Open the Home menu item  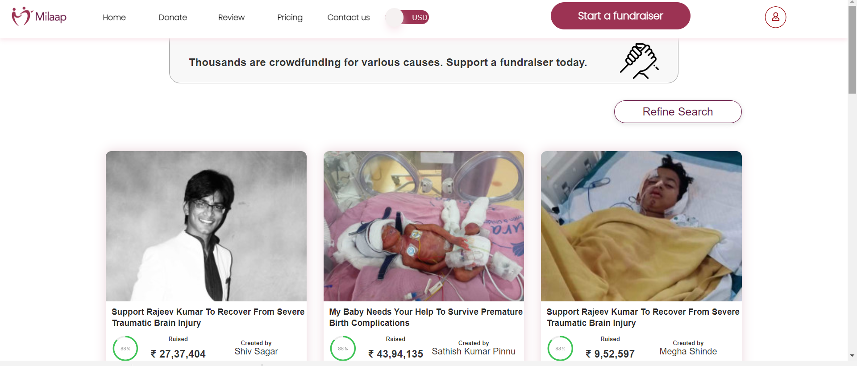click(114, 17)
